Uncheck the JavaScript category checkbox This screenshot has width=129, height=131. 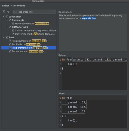7,17
